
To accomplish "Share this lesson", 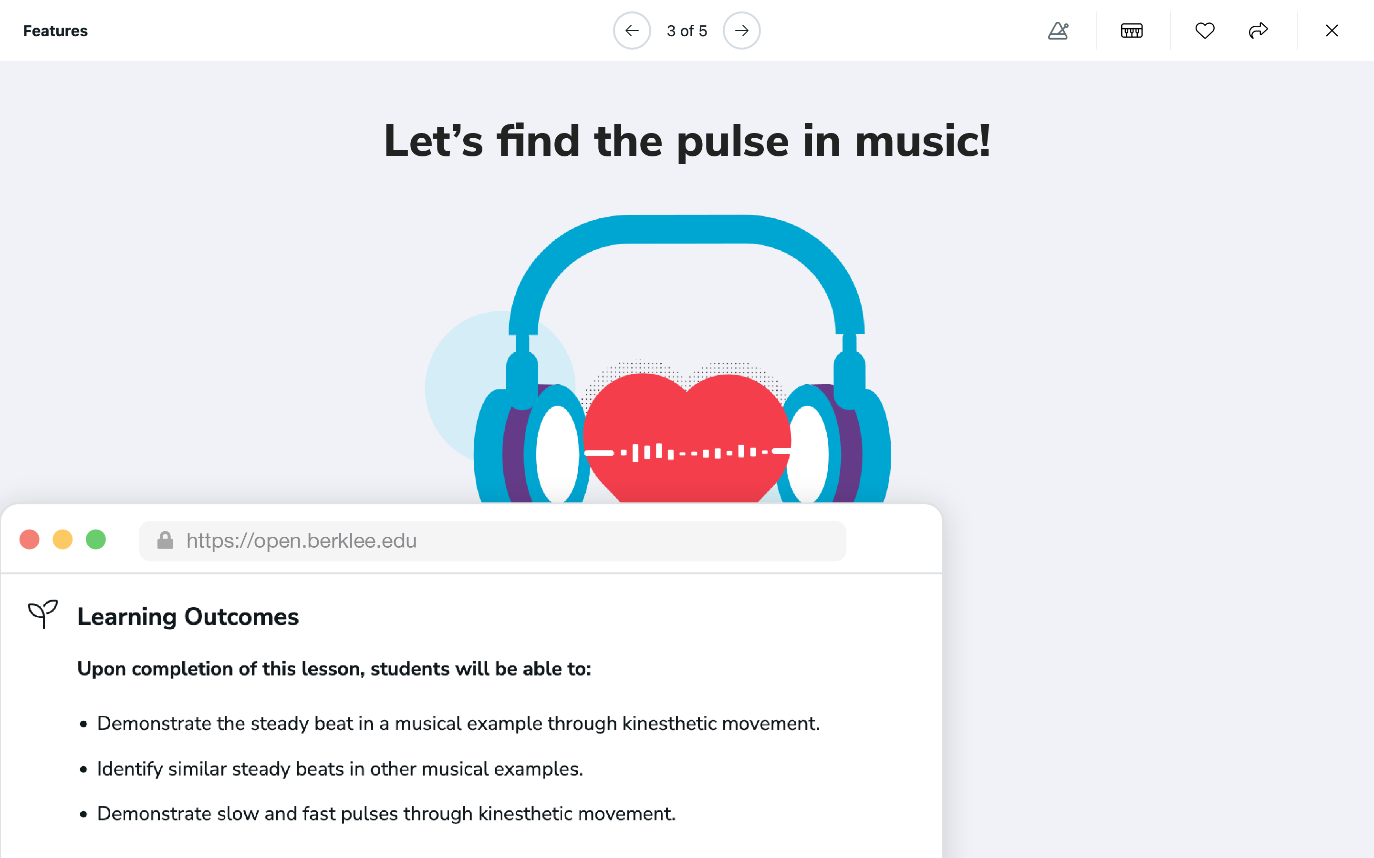I will (1259, 31).
